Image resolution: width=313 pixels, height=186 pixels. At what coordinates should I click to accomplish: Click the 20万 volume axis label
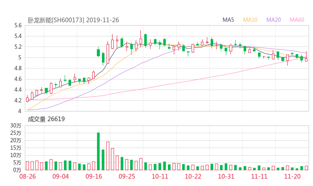point(16,140)
